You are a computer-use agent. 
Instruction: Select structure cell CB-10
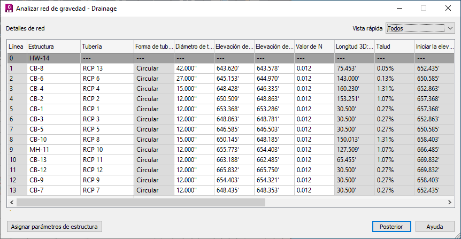pyautogui.click(x=53, y=140)
